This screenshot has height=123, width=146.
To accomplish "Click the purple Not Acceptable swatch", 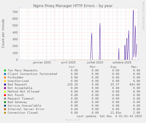I will pos(5,88).
